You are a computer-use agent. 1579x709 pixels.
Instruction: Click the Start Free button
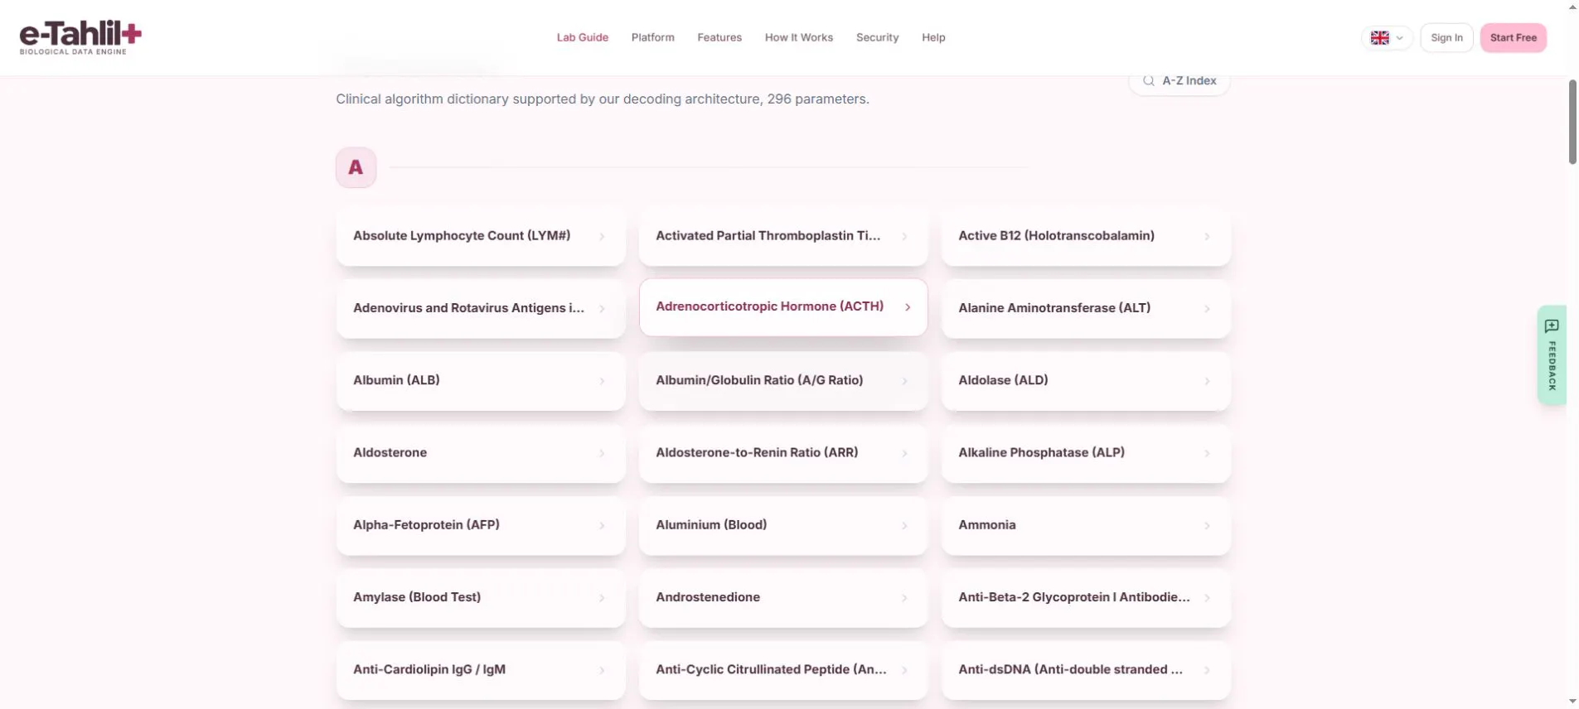[x=1513, y=38]
